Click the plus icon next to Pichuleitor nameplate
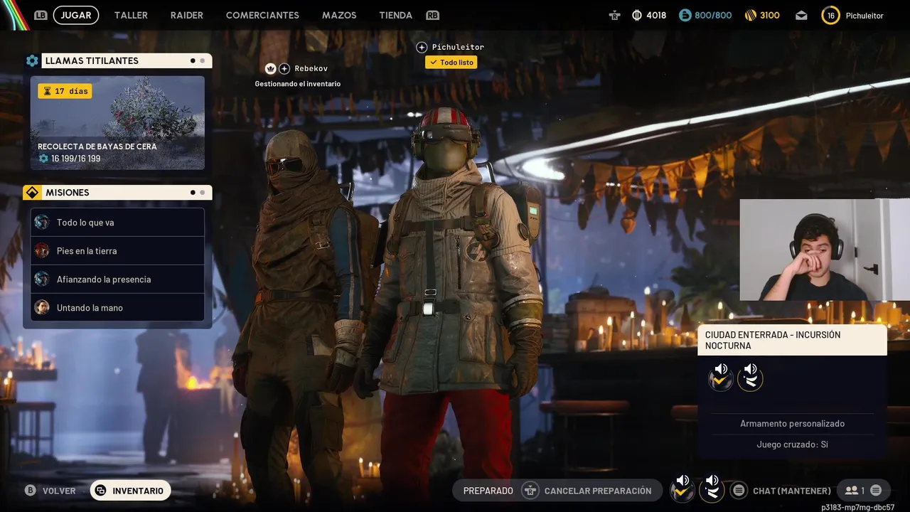Viewport: 910px width, 512px height. click(422, 47)
